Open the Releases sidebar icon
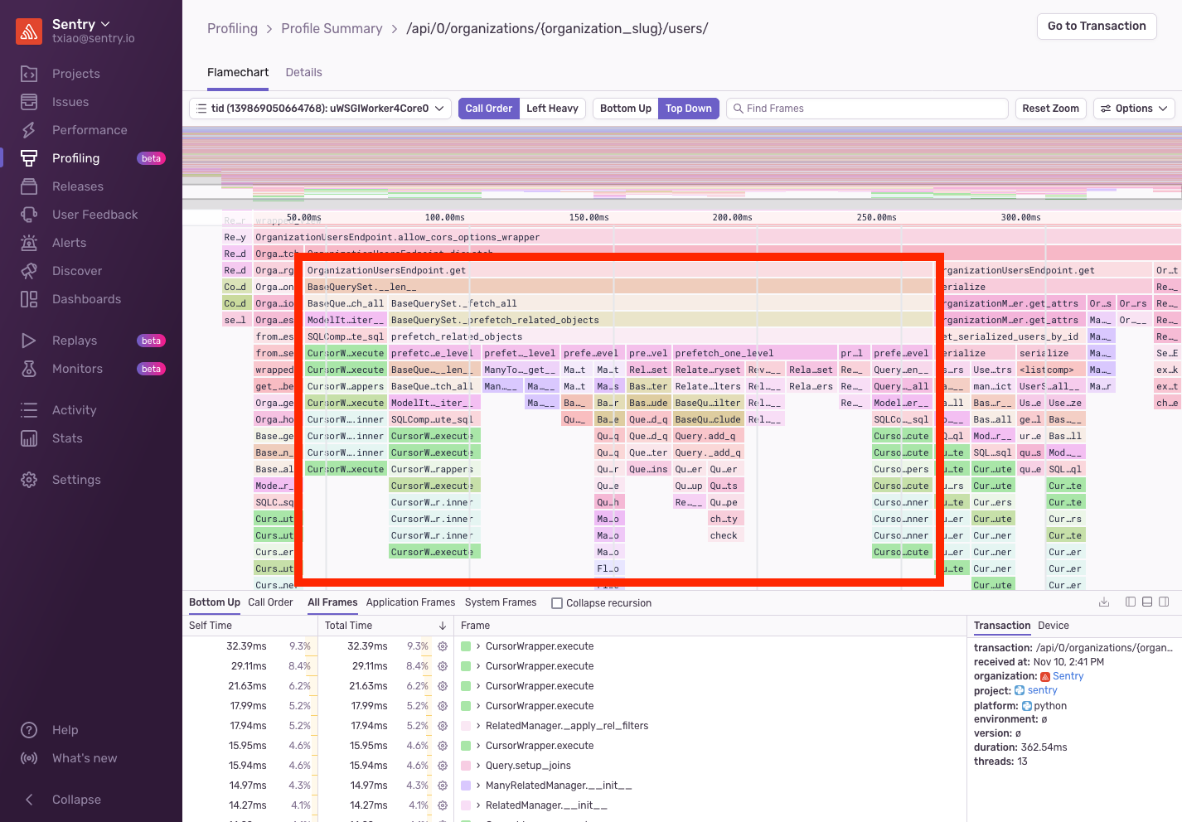The width and height of the screenshot is (1182, 822). coord(29,186)
